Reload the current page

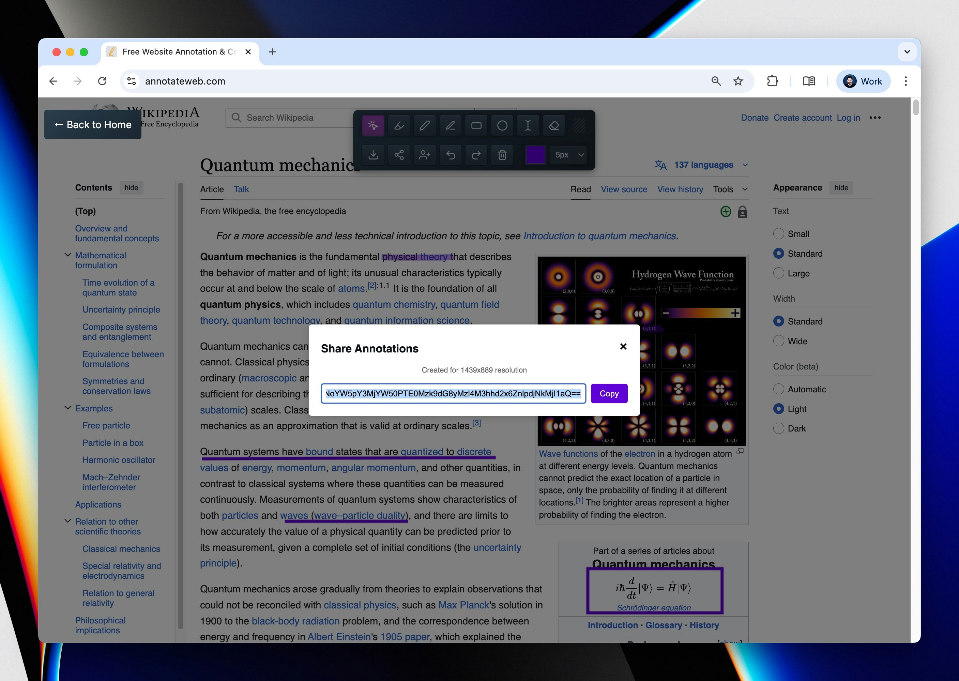pos(102,81)
